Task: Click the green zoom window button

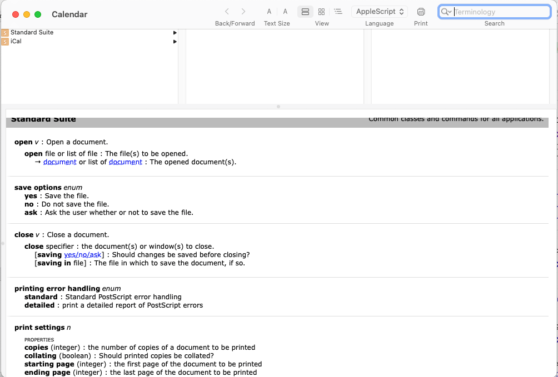Action: [38, 14]
